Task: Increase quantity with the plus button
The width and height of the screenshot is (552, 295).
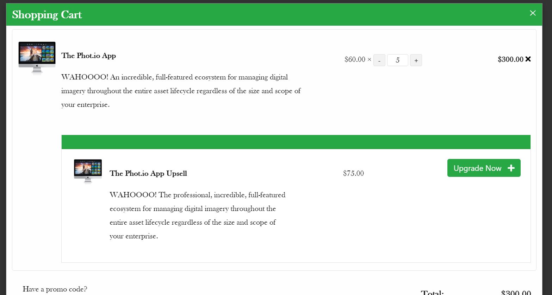Action: pyautogui.click(x=416, y=60)
